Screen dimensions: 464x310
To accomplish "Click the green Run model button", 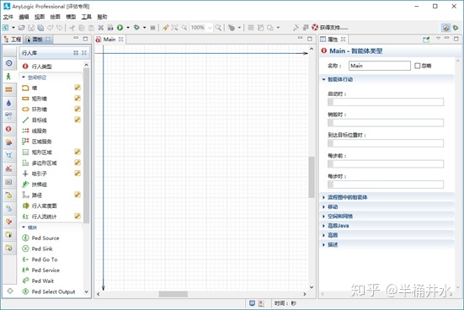I will point(120,28).
